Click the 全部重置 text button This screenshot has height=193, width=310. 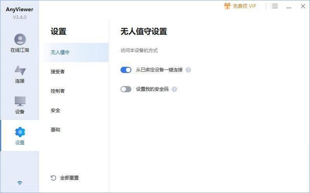point(69,178)
